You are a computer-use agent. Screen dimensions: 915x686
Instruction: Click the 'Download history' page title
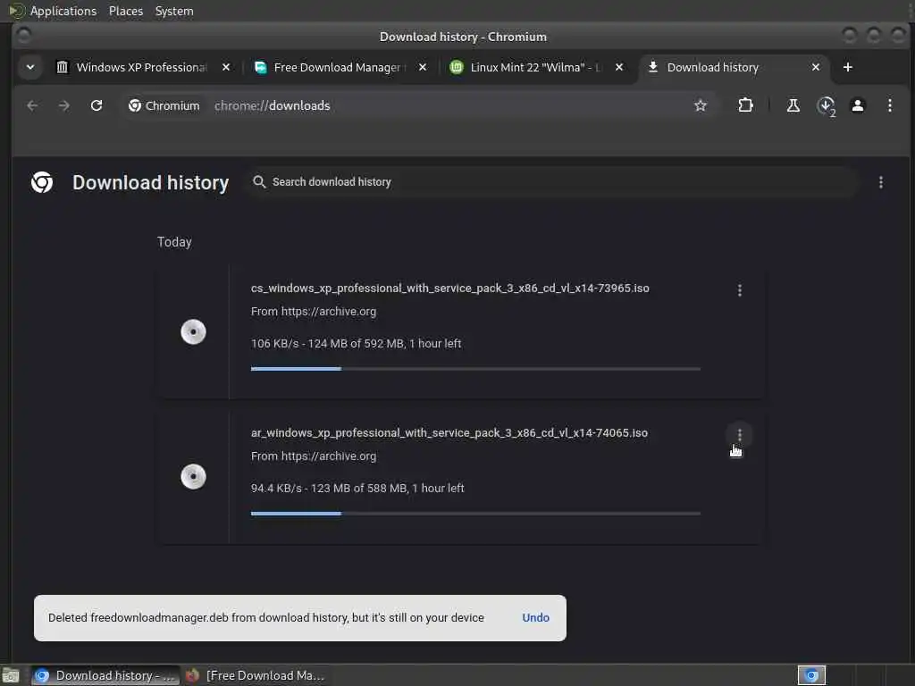150,182
